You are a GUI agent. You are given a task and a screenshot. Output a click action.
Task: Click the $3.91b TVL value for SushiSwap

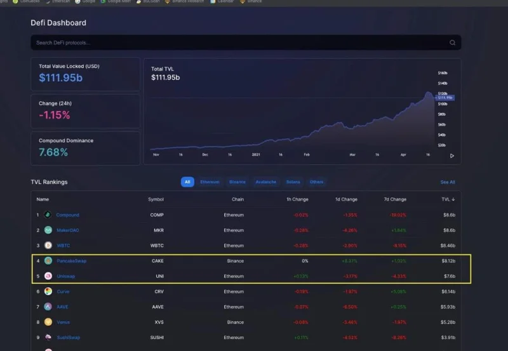[x=448, y=338]
